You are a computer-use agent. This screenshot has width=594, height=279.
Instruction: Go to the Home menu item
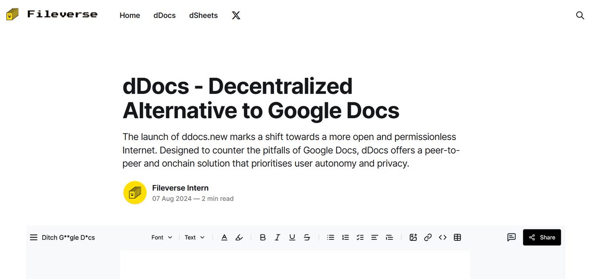click(130, 15)
